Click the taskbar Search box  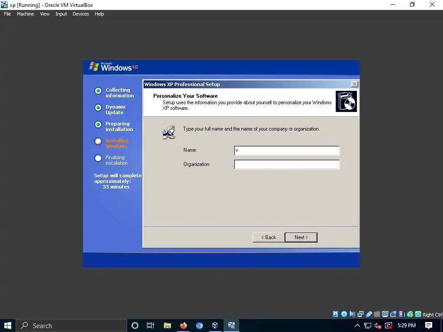(x=71, y=326)
